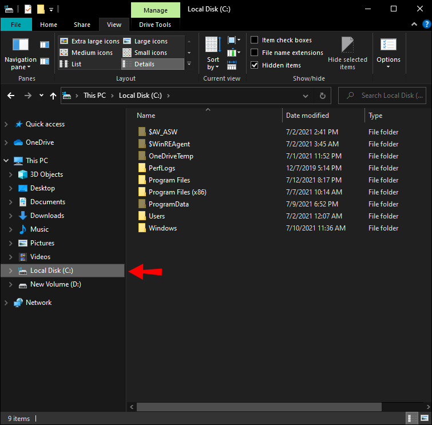The width and height of the screenshot is (432, 425).
Task: Sort by the Type column header
Action: tap(375, 116)
